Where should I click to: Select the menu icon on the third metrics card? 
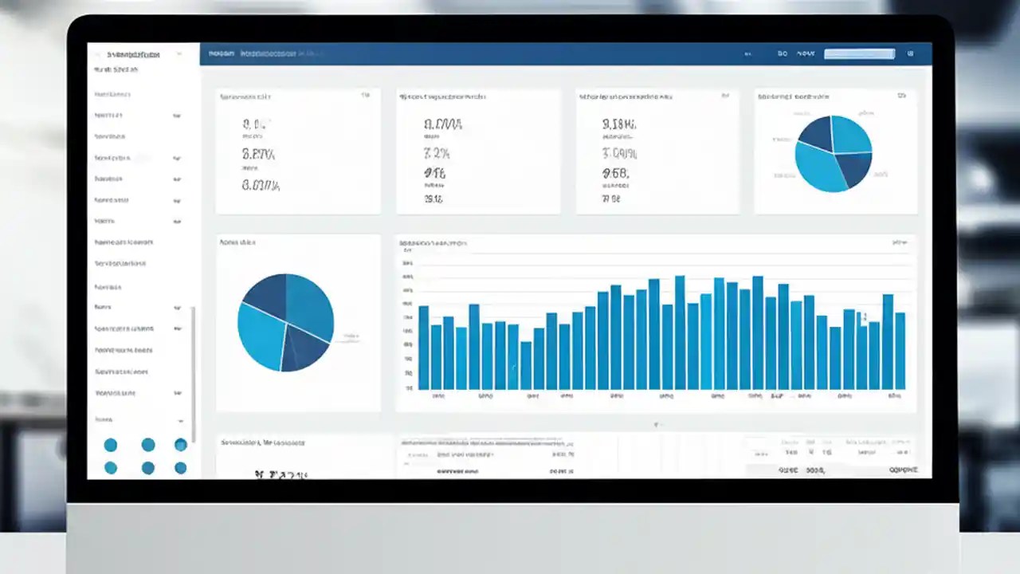(x=724, y=95)
